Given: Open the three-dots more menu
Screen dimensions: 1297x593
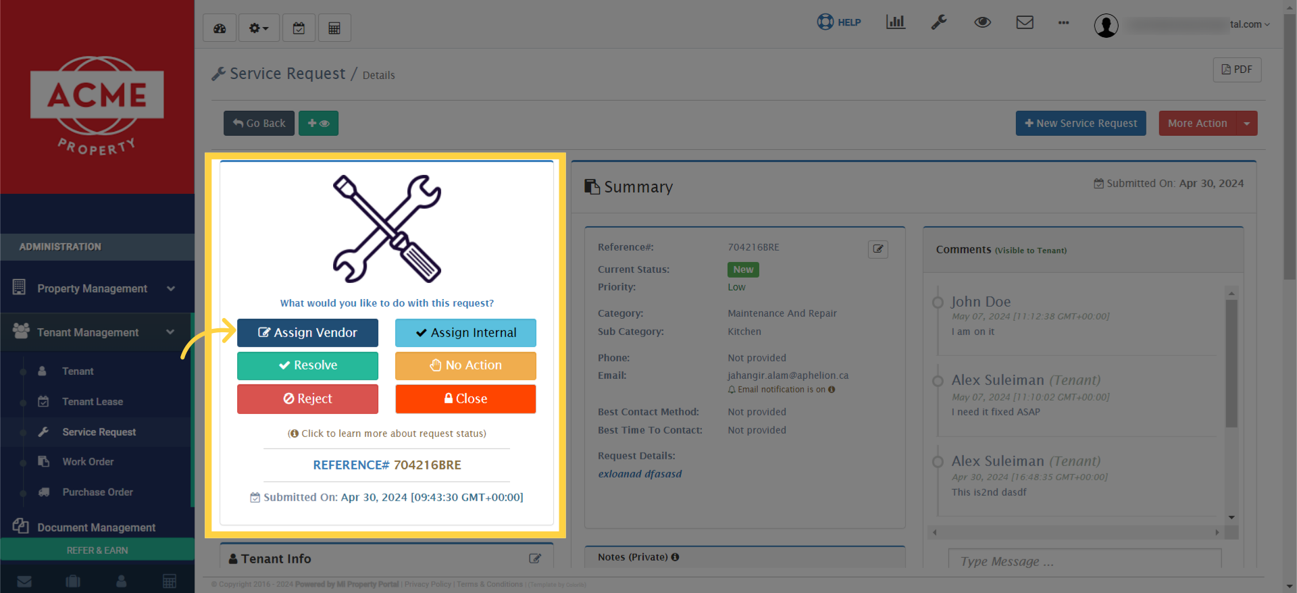Looking at the screenshot, I should [x=1064, y=23].
